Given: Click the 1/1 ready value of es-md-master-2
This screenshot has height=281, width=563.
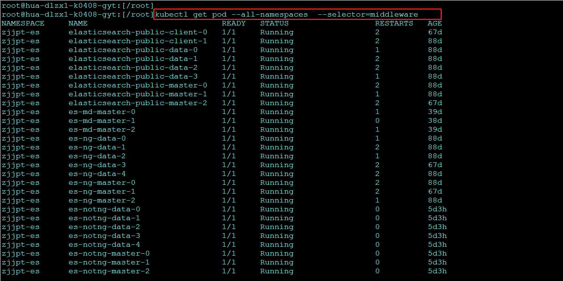Looking at the screenshot, I should click(229, 129).
